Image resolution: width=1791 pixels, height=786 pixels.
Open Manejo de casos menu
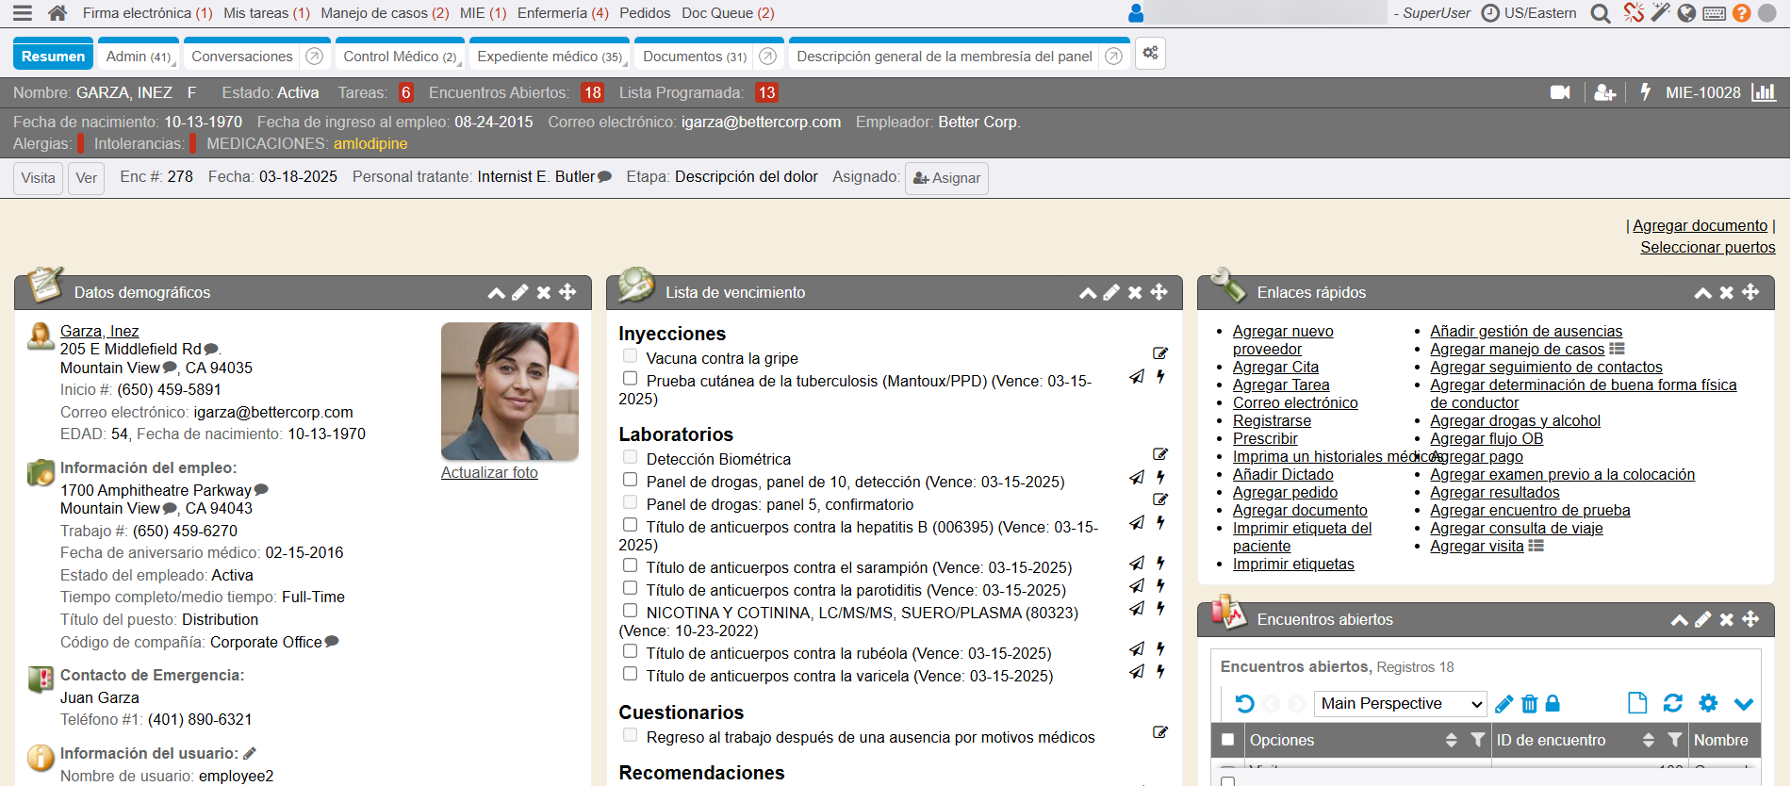pyautogui.click(x=384, y=13)
